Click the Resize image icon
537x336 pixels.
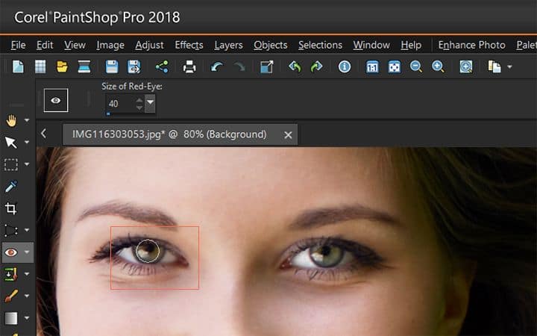(x=267, y=66)
